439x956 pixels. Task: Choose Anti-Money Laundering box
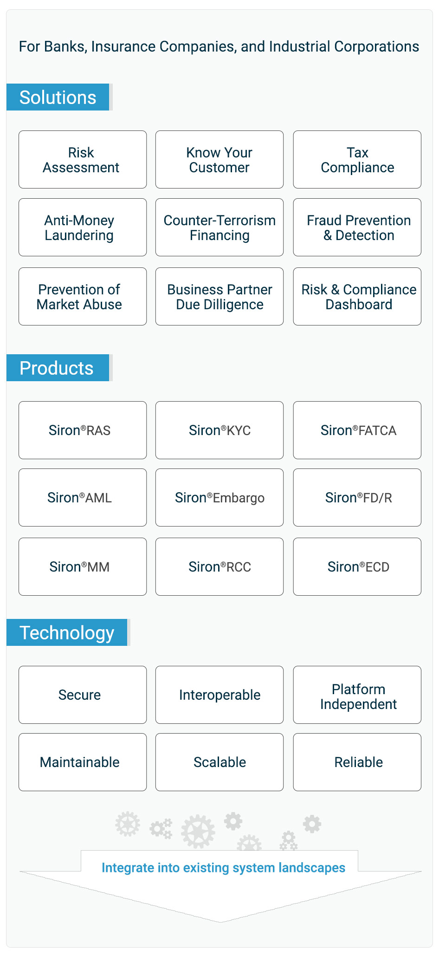83,227
